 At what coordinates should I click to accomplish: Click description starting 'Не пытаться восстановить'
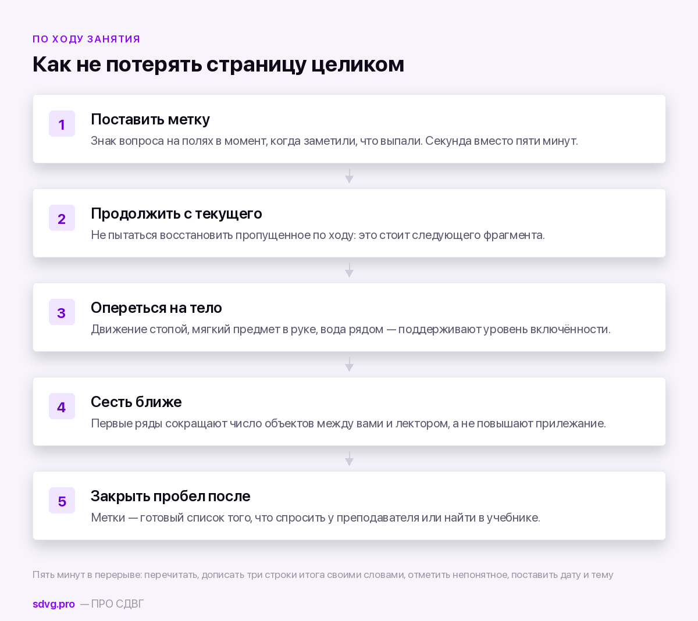tap(318, 235)
